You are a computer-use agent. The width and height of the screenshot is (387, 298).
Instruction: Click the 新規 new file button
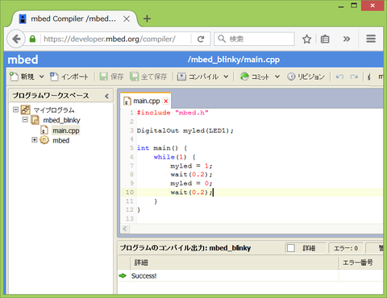coord(22,77)
